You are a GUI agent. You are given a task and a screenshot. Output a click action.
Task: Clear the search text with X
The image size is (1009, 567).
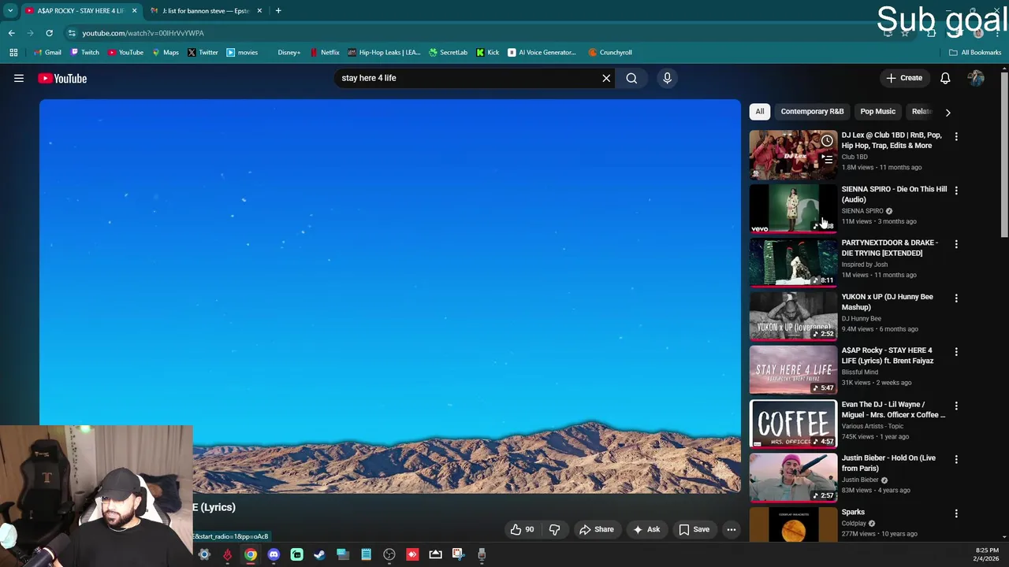click(606, 78)
